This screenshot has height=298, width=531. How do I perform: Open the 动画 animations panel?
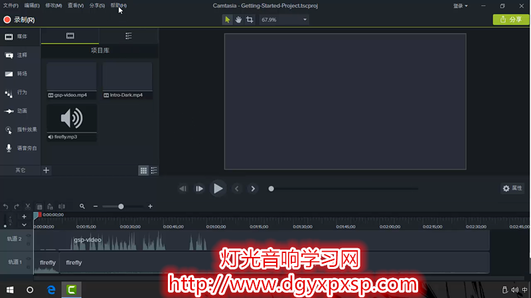coord(20,111)
